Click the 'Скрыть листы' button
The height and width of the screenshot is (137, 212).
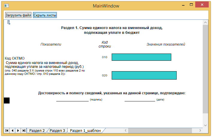point(45,15)
